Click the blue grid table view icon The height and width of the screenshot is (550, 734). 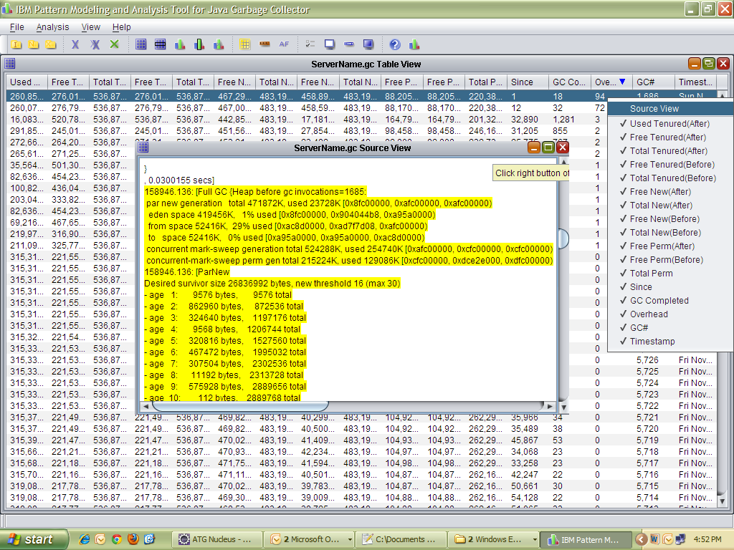(x=141, y=44)
